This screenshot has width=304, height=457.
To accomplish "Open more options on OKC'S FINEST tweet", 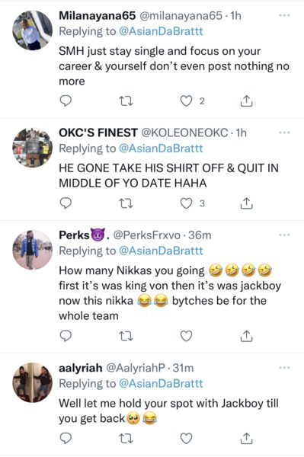I will tap(284, 133).
